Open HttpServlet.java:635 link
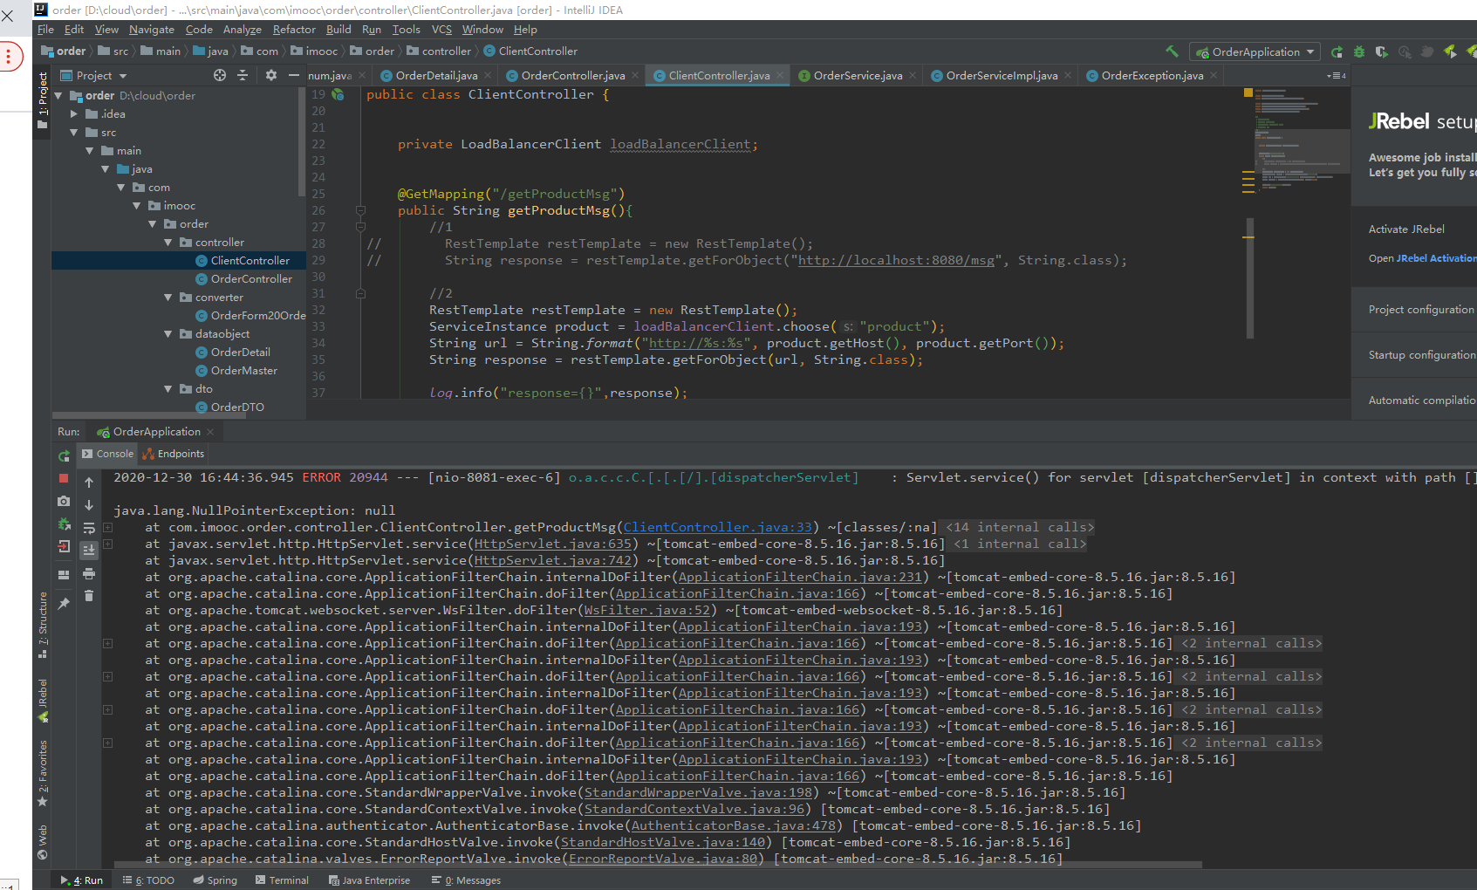The image size is (1477, 890). (x=553, y=544)
